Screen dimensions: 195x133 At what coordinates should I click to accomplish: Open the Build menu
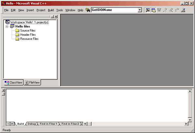coord(51,10)
